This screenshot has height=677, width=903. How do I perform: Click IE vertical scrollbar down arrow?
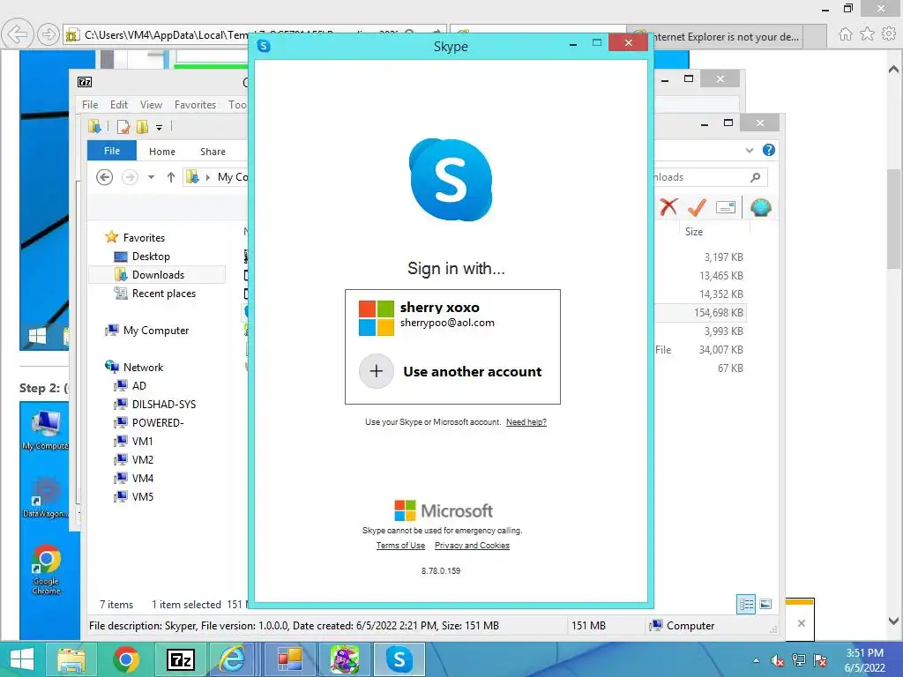click(x=893, y=621)
